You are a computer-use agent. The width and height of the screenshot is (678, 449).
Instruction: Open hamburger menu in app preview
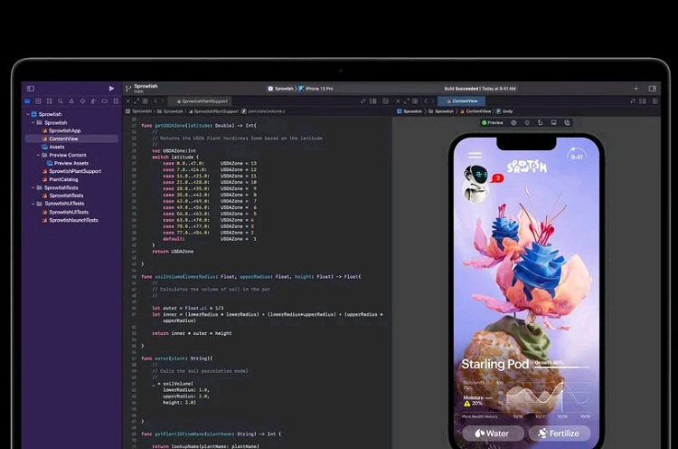[475, 155]
